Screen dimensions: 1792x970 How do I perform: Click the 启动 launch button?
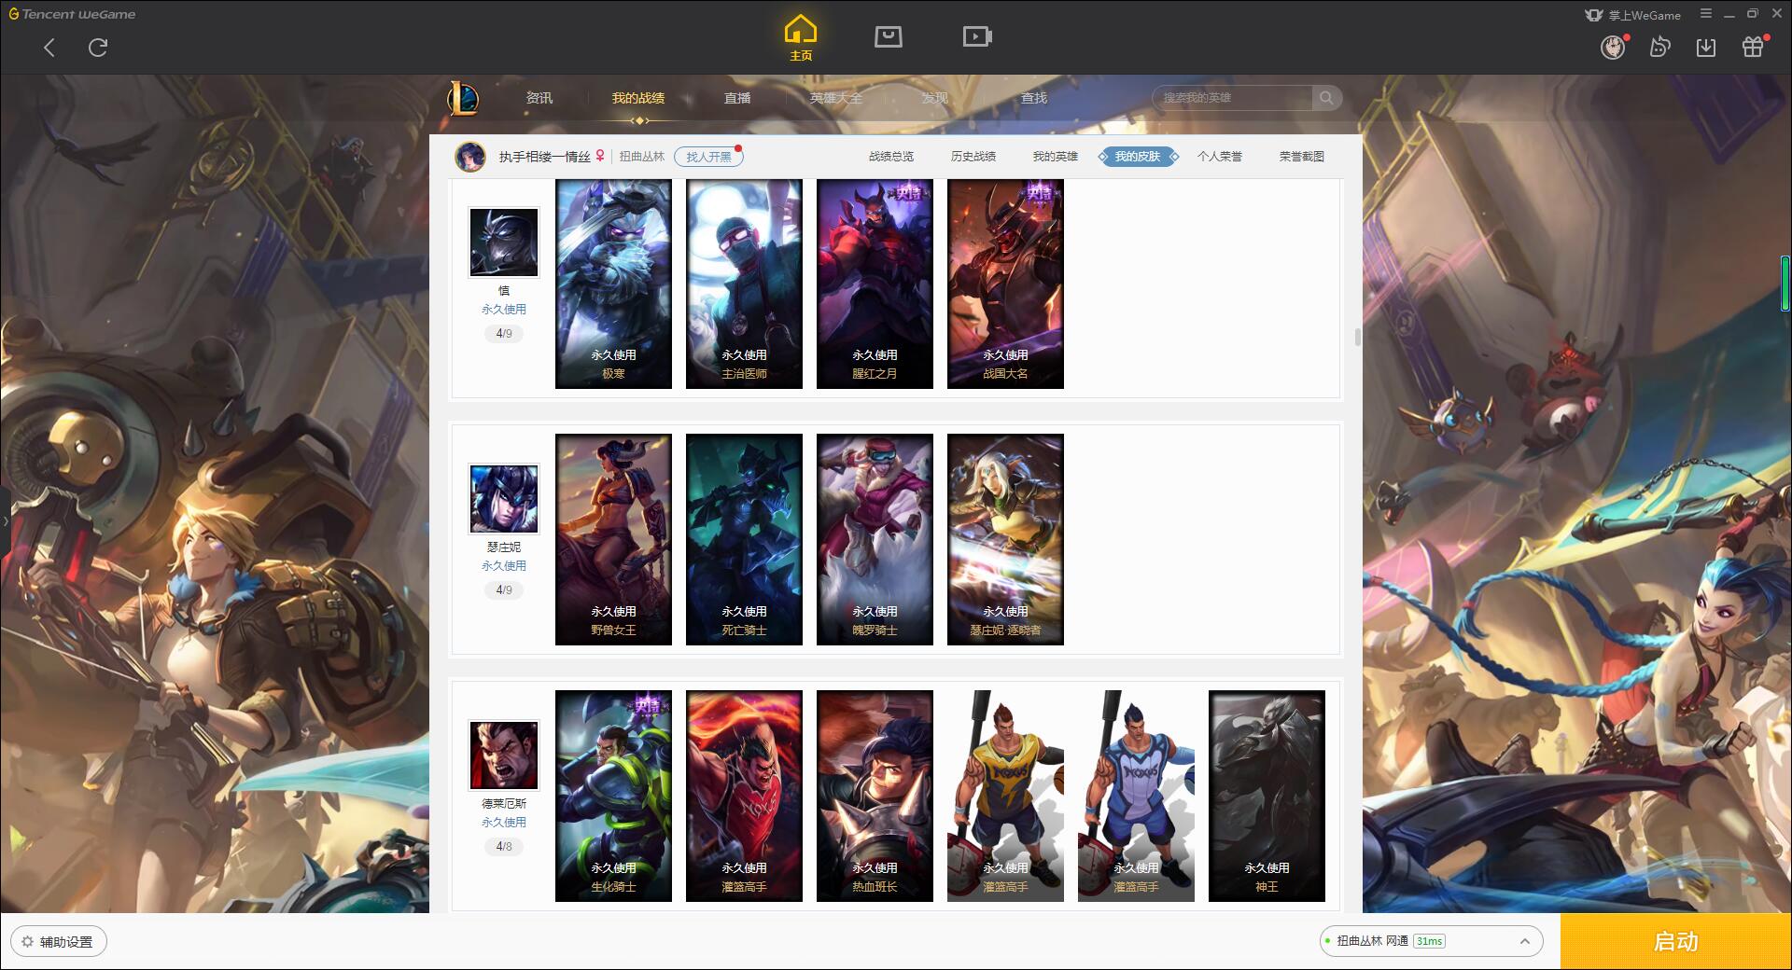pyautogui.click(x=1676, y=941)
